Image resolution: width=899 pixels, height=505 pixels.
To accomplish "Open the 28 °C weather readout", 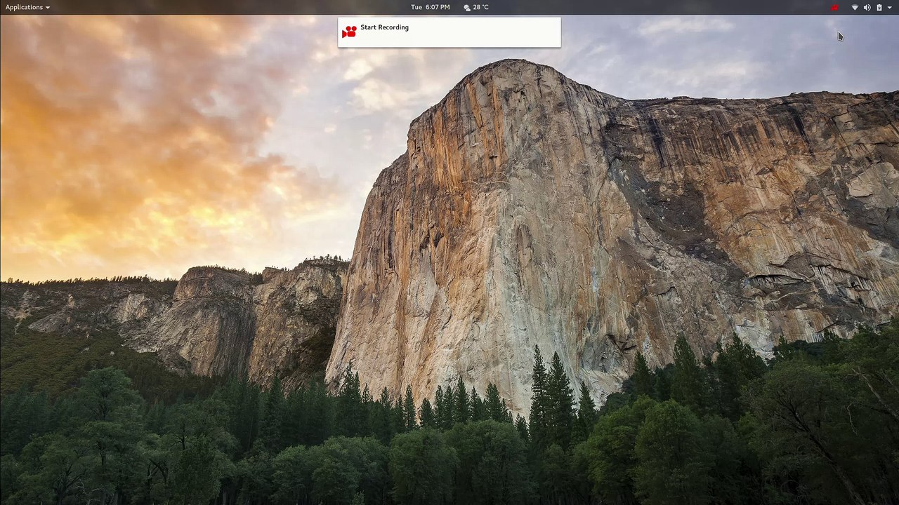I will (x=480, y=7).
